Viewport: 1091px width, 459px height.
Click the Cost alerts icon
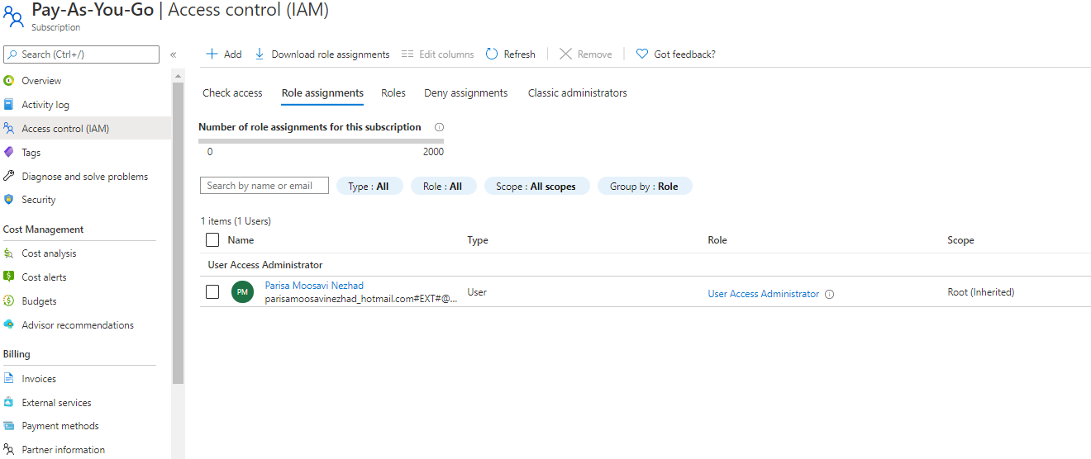coord(9,277)
